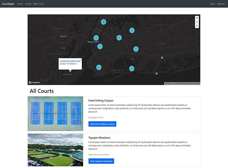Click the West Haven, Connecticut location text
228x168 pixels.
(x=99, y=155)
